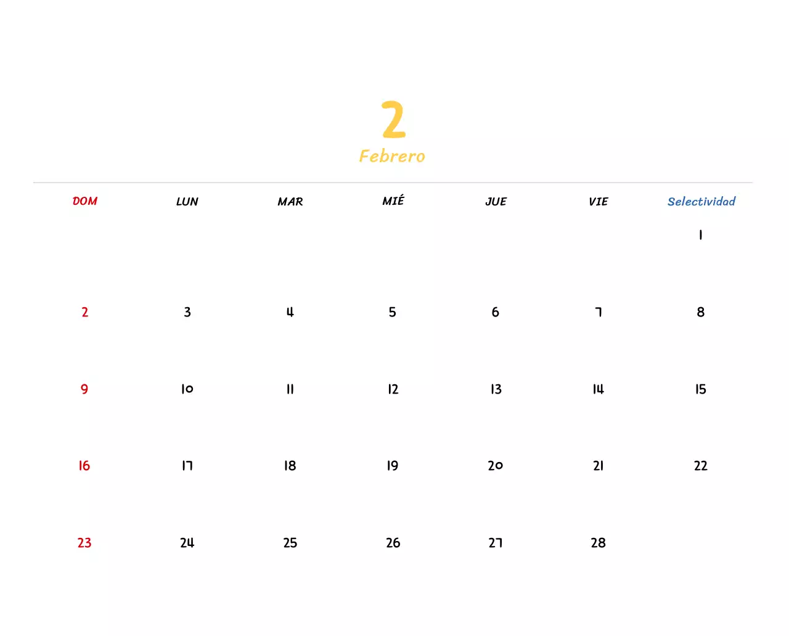Click the MIÉ weekday header

[393, 201]
